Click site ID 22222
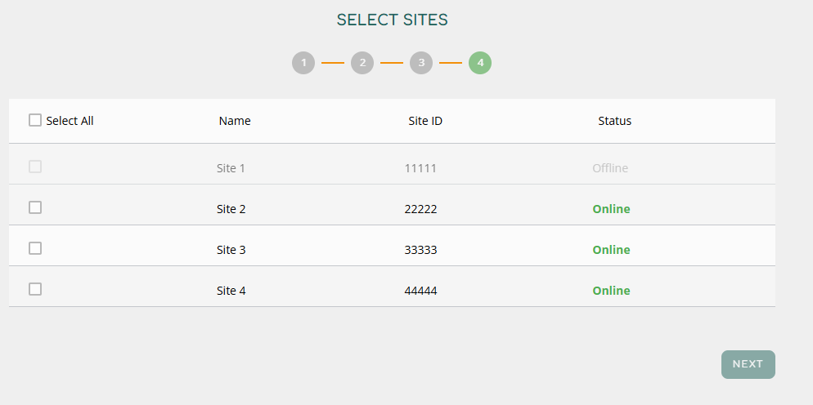Screen dimensions: 813x405 click(x=420, y=209)
